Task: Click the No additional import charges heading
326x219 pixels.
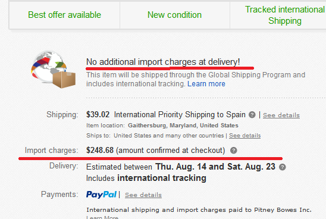Action: click(163, 62)
